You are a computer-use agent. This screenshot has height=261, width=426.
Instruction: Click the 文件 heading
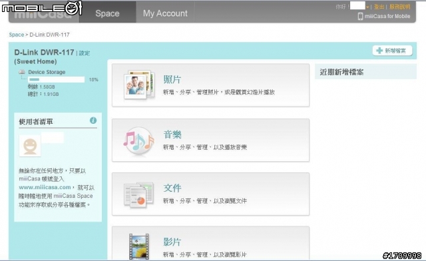click(x=172, y=188)
